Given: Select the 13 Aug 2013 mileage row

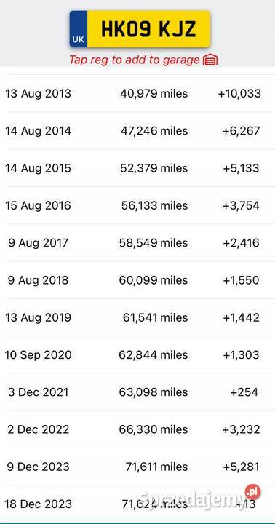Looking at the screenshot, I should coord(137,93).
